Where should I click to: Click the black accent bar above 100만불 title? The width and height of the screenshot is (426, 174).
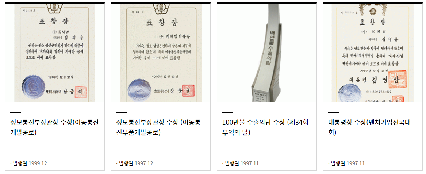[227, 112]
